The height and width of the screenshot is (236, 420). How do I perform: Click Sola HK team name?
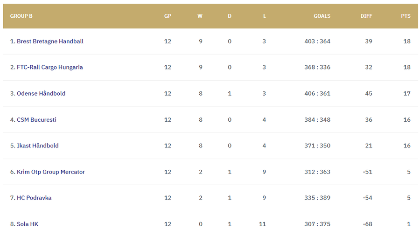(x=28, y=224)
